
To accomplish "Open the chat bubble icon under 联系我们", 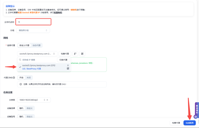I will pyautogui.click(x=196, y=117).
